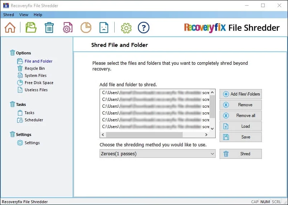
Task: Click CAP indicator in status bar
Action: coord(255,202)
